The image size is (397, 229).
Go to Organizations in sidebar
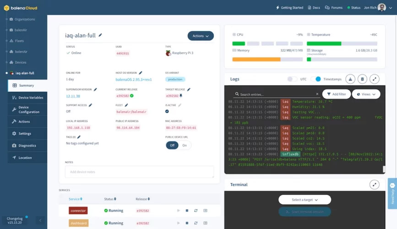22,19
